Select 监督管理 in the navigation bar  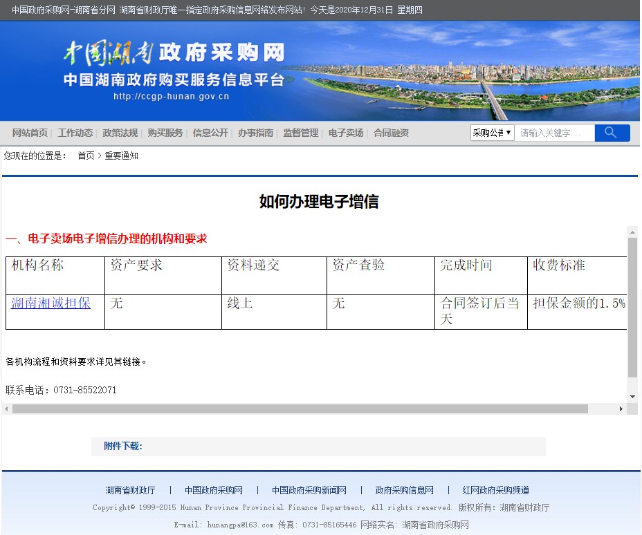(300, 133)
